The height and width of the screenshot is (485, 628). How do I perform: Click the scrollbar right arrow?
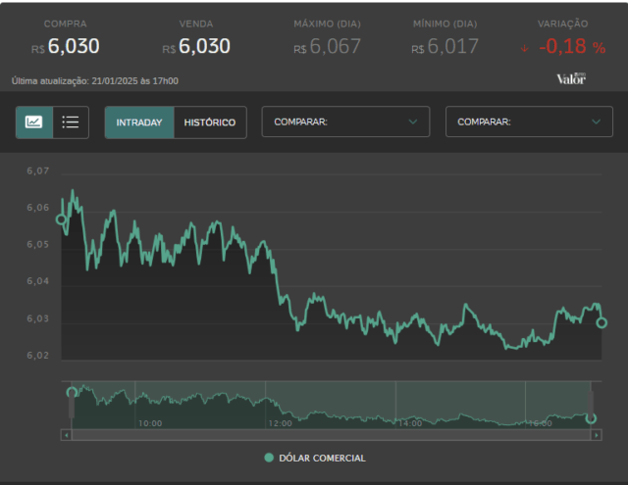pyautogui.click(x=597, y=435)
